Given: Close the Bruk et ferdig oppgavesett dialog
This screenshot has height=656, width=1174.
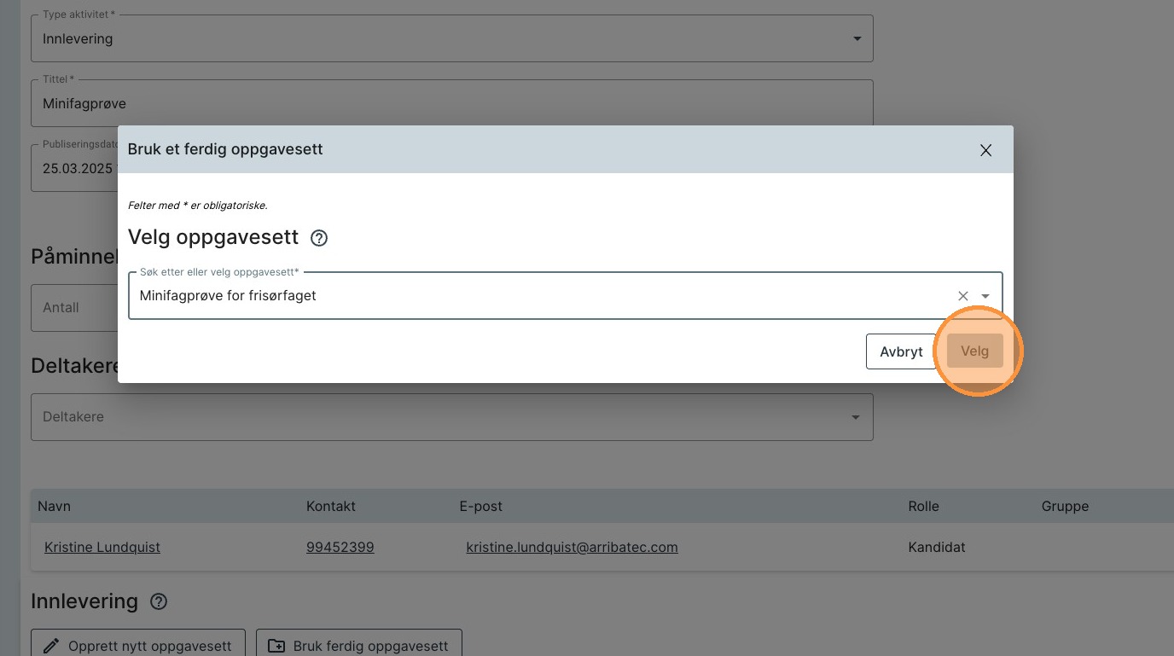Looking at the screenshot, I should (x=985, y=150).
